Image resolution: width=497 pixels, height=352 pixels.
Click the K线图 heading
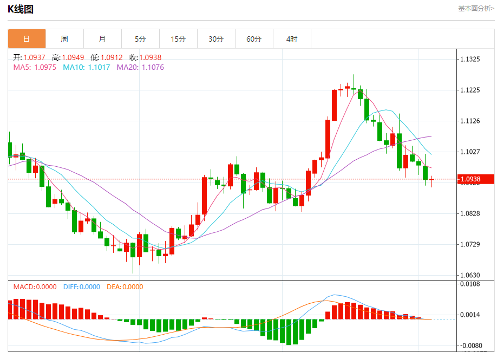click(x=21, y=9)
